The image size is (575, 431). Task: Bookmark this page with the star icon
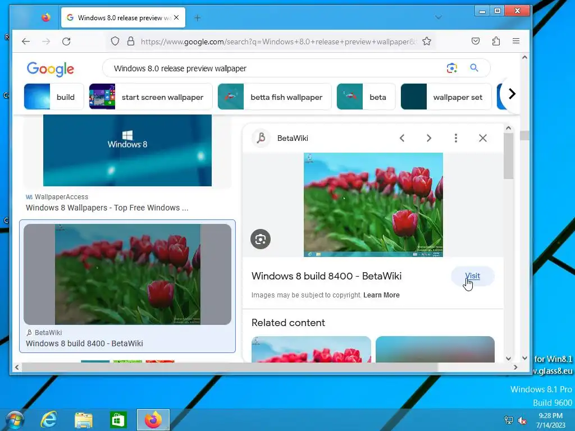(427, 41)
